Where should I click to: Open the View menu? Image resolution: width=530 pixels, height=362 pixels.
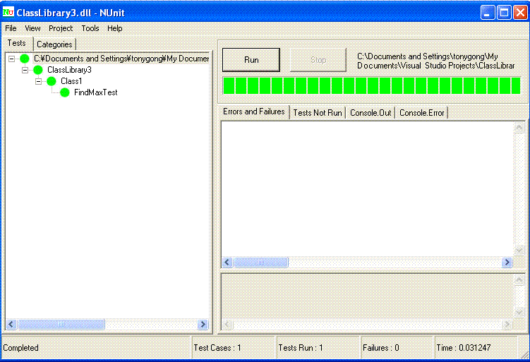(32, 28)
